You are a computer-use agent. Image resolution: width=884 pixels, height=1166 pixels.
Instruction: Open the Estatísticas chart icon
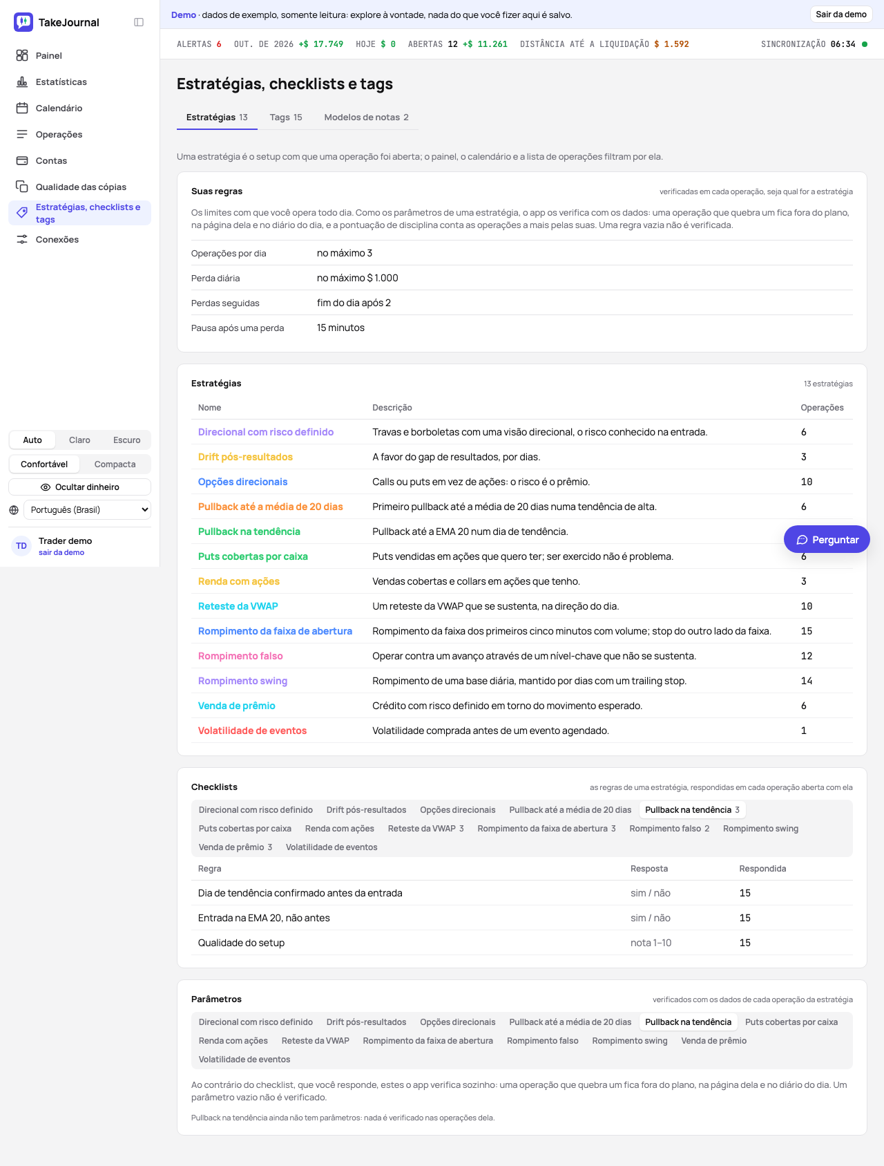click(22, 82)
